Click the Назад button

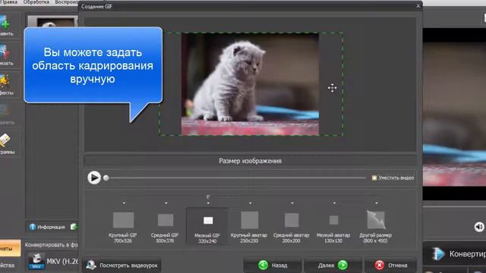[x=272, y=265]
